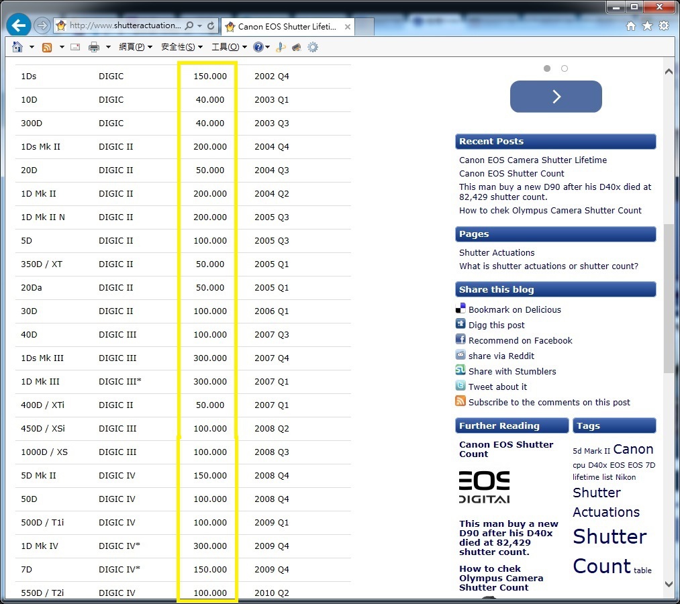
Task: Click the blue next-arrow carousel button
Action: [x=556, y=96]
